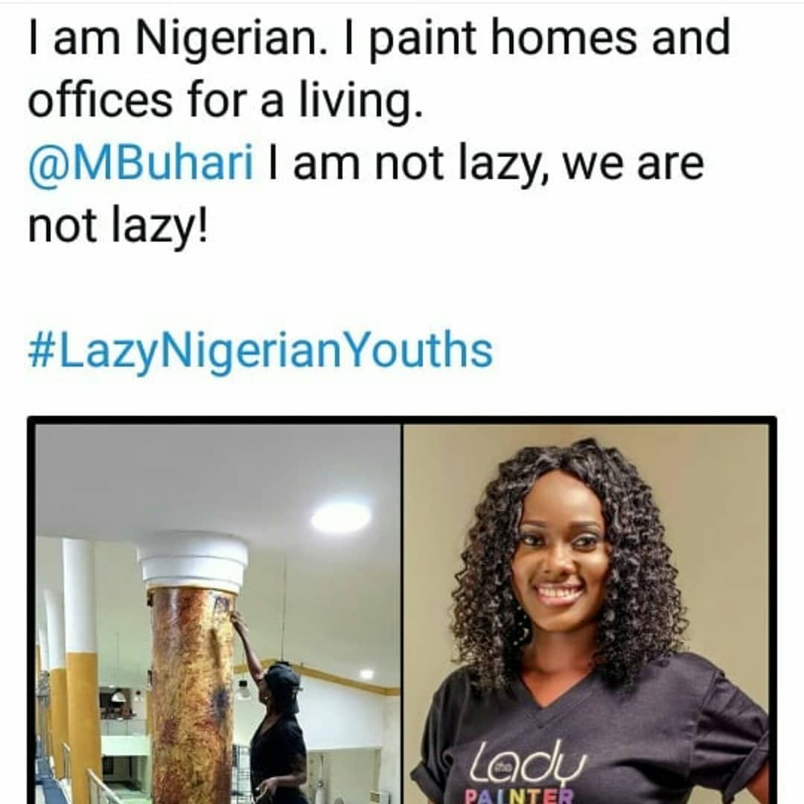This screenshot has height=804, width=804.
Task: Open the left photo of pillar painting
Action: coord(217,610)
